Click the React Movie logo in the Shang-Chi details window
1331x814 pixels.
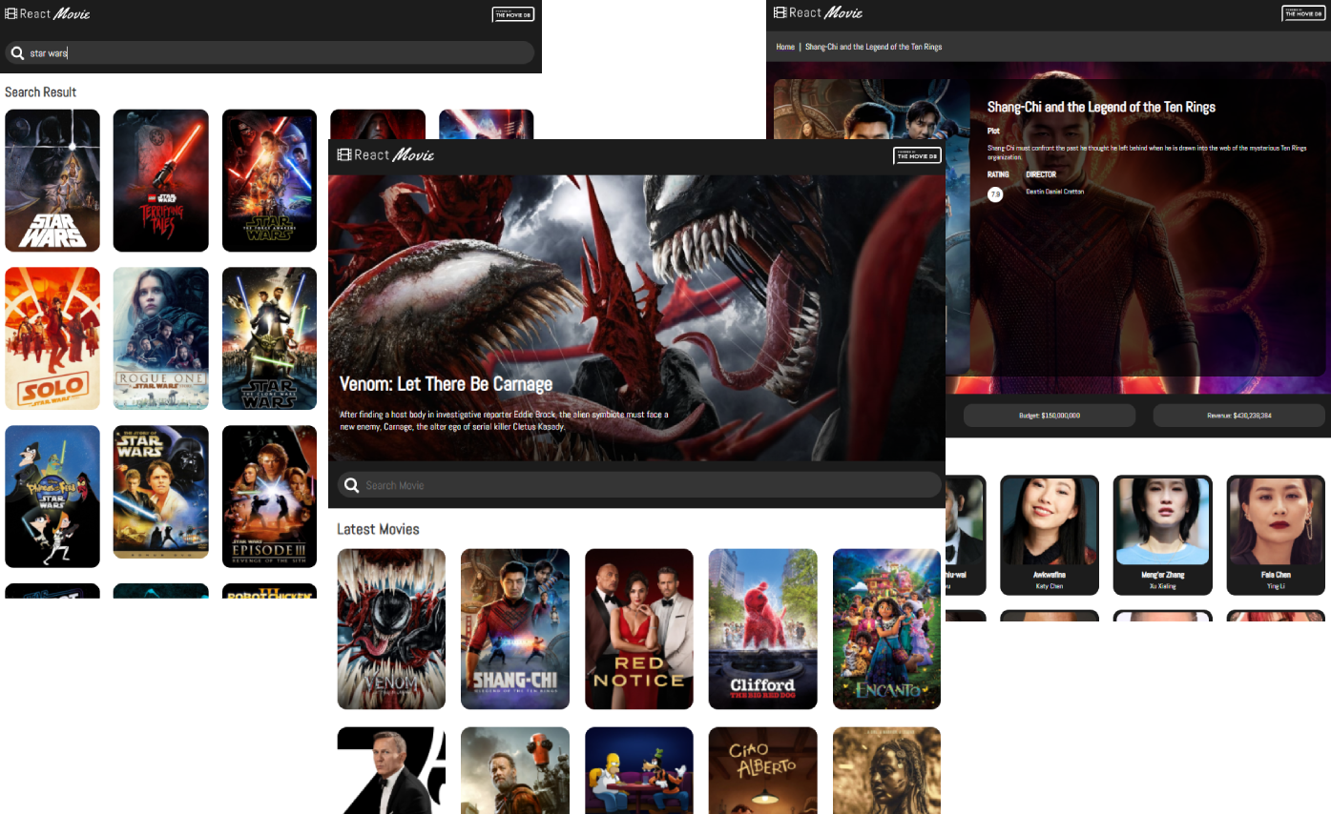pos(818,12)
